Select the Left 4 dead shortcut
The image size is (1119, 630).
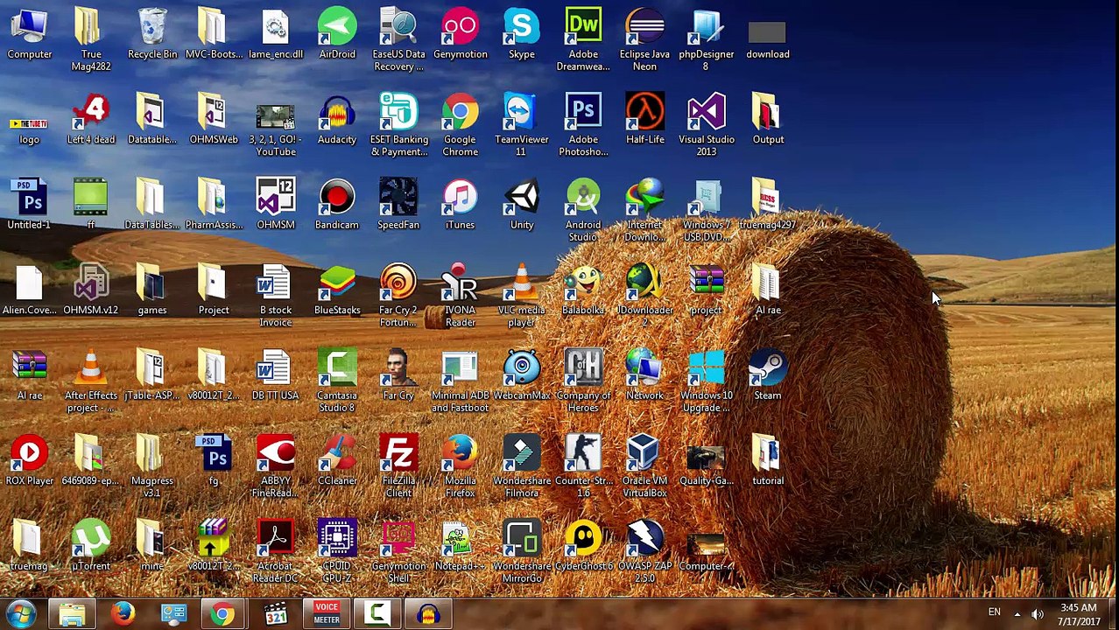click(91, 120)
